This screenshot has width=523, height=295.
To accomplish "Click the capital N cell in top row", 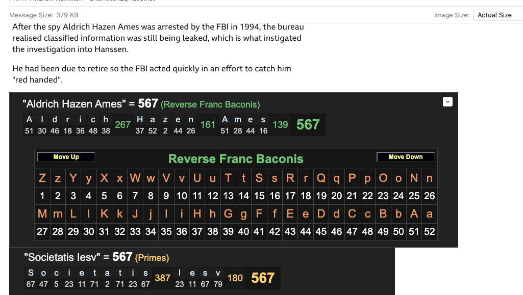I will [x=414, y=178].
